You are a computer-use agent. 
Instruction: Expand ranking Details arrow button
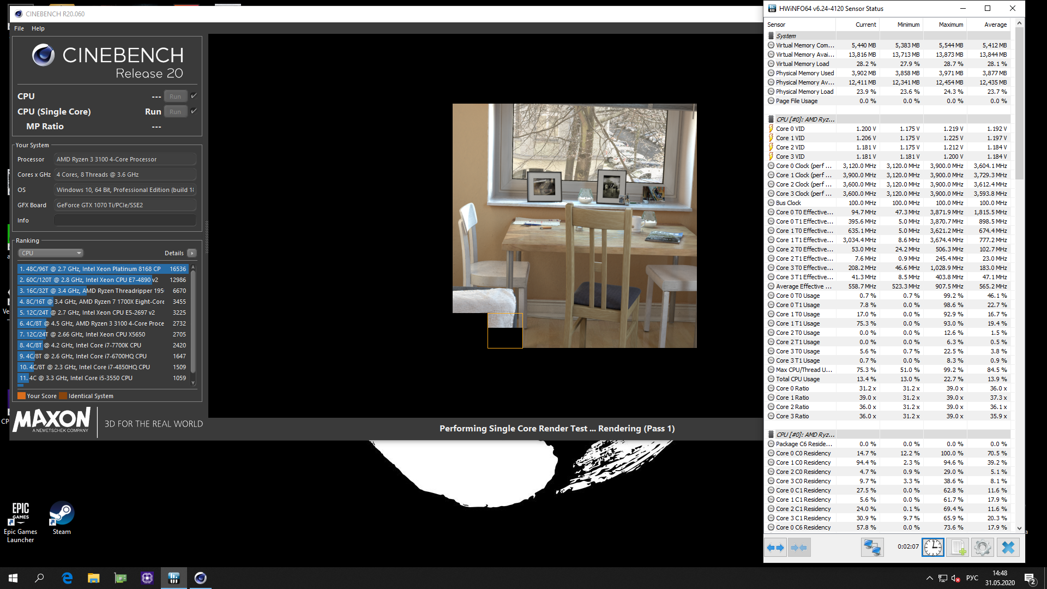(192, 253)
